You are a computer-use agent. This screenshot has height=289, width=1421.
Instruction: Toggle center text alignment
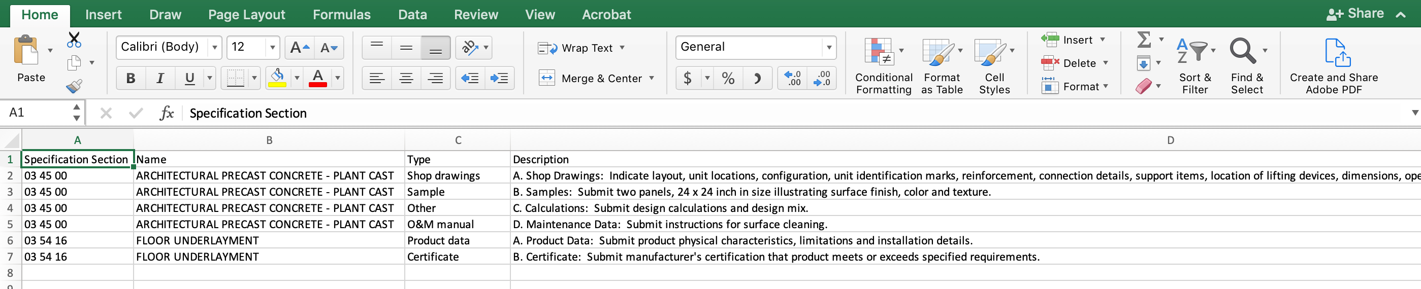(x=406, y=79)
